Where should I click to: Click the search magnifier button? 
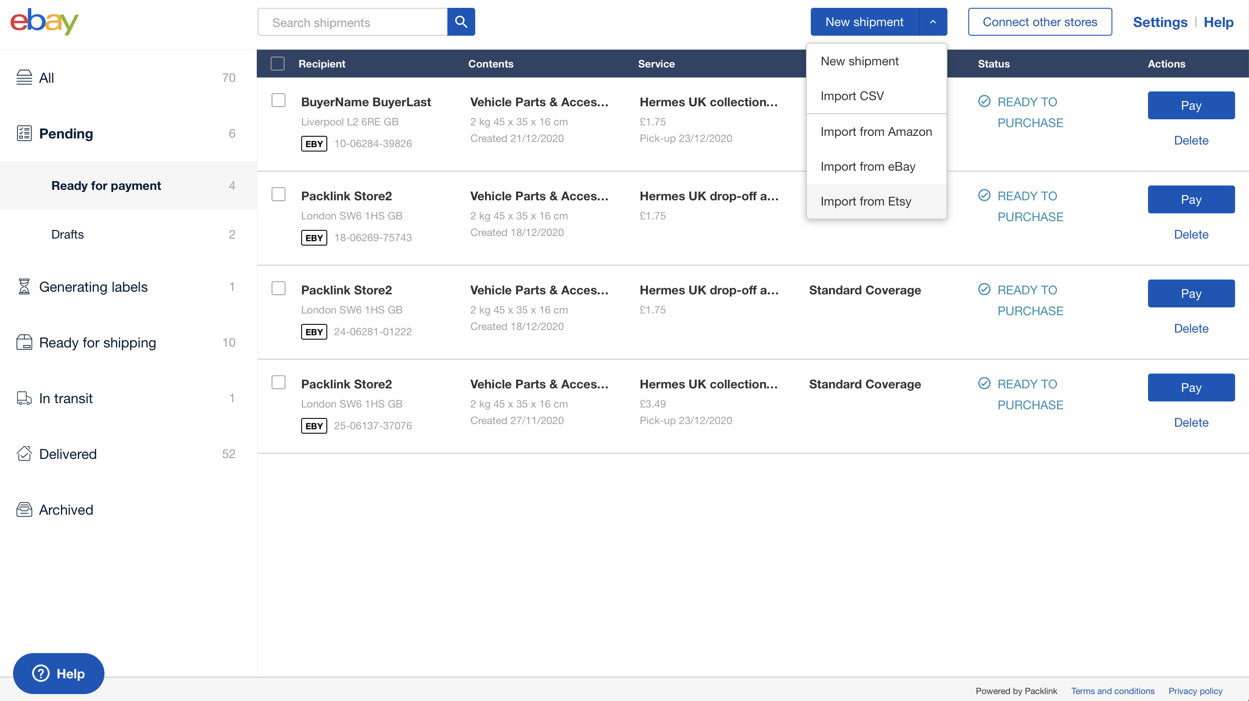coord(461,22)
